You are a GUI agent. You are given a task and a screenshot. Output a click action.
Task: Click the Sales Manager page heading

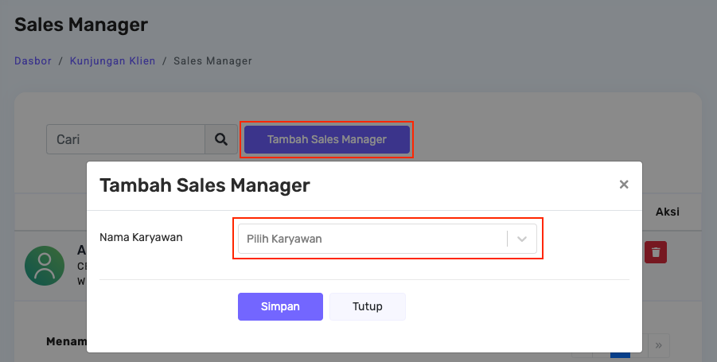click(x=81, y=25)
